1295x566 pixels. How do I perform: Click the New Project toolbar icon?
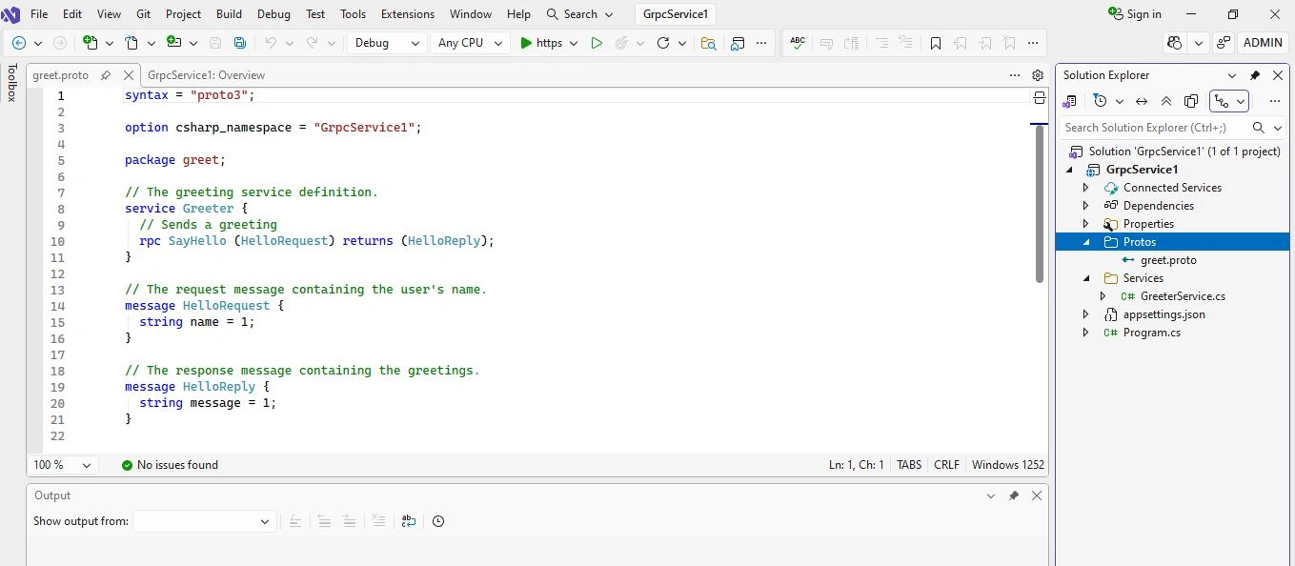[91, 43]
